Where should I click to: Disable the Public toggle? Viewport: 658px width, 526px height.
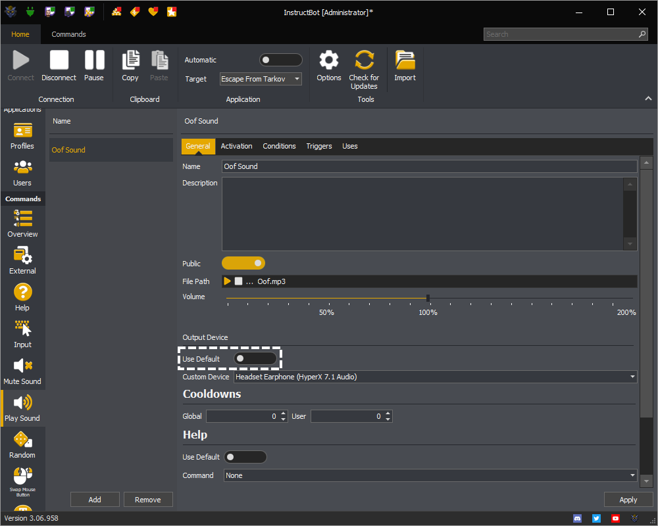point(243,263)
